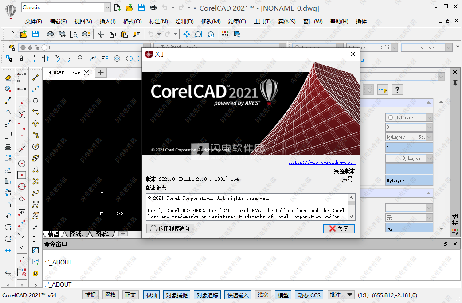Toggle 线宽 lineweight display
The height and width of the screenshot is (303, 462).
click(263, 295)
